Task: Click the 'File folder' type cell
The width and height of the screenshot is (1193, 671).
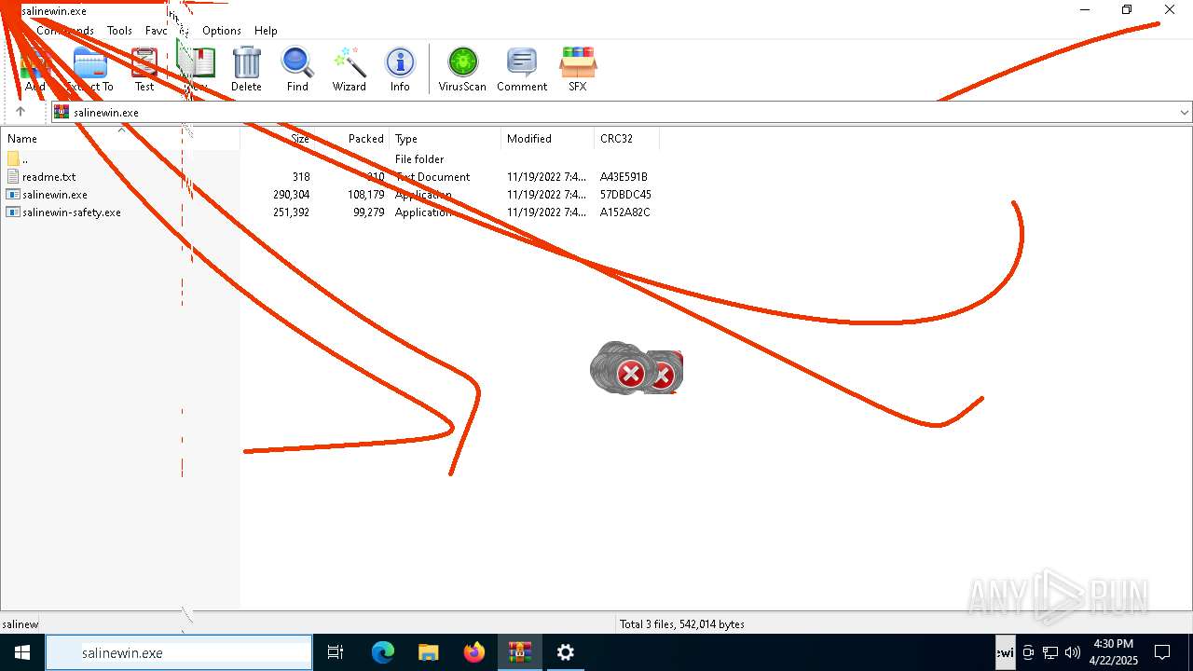Action: [x=419, y=159]
